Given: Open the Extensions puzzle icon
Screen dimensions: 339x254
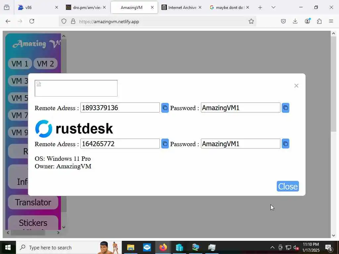Looking at the screenshot, I should tap(319, 21).
